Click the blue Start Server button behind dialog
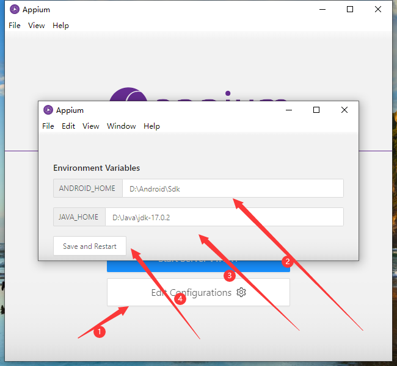This screenshot has width=397, height=366. 198,266
